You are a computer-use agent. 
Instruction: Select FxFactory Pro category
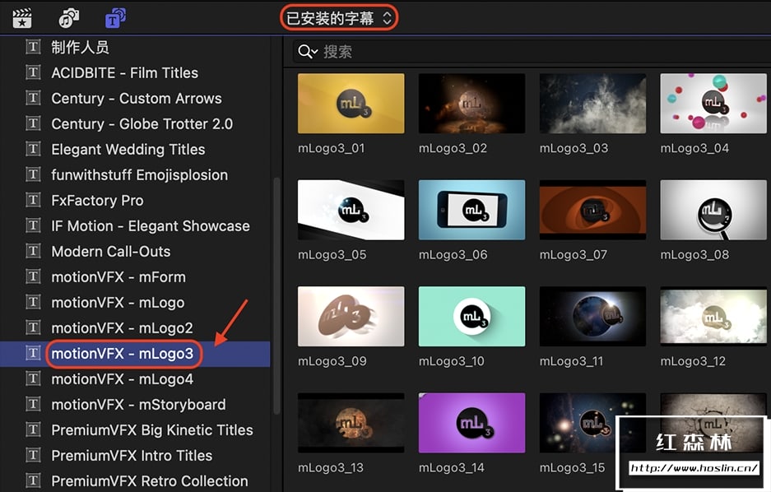[x=135, y=201]
